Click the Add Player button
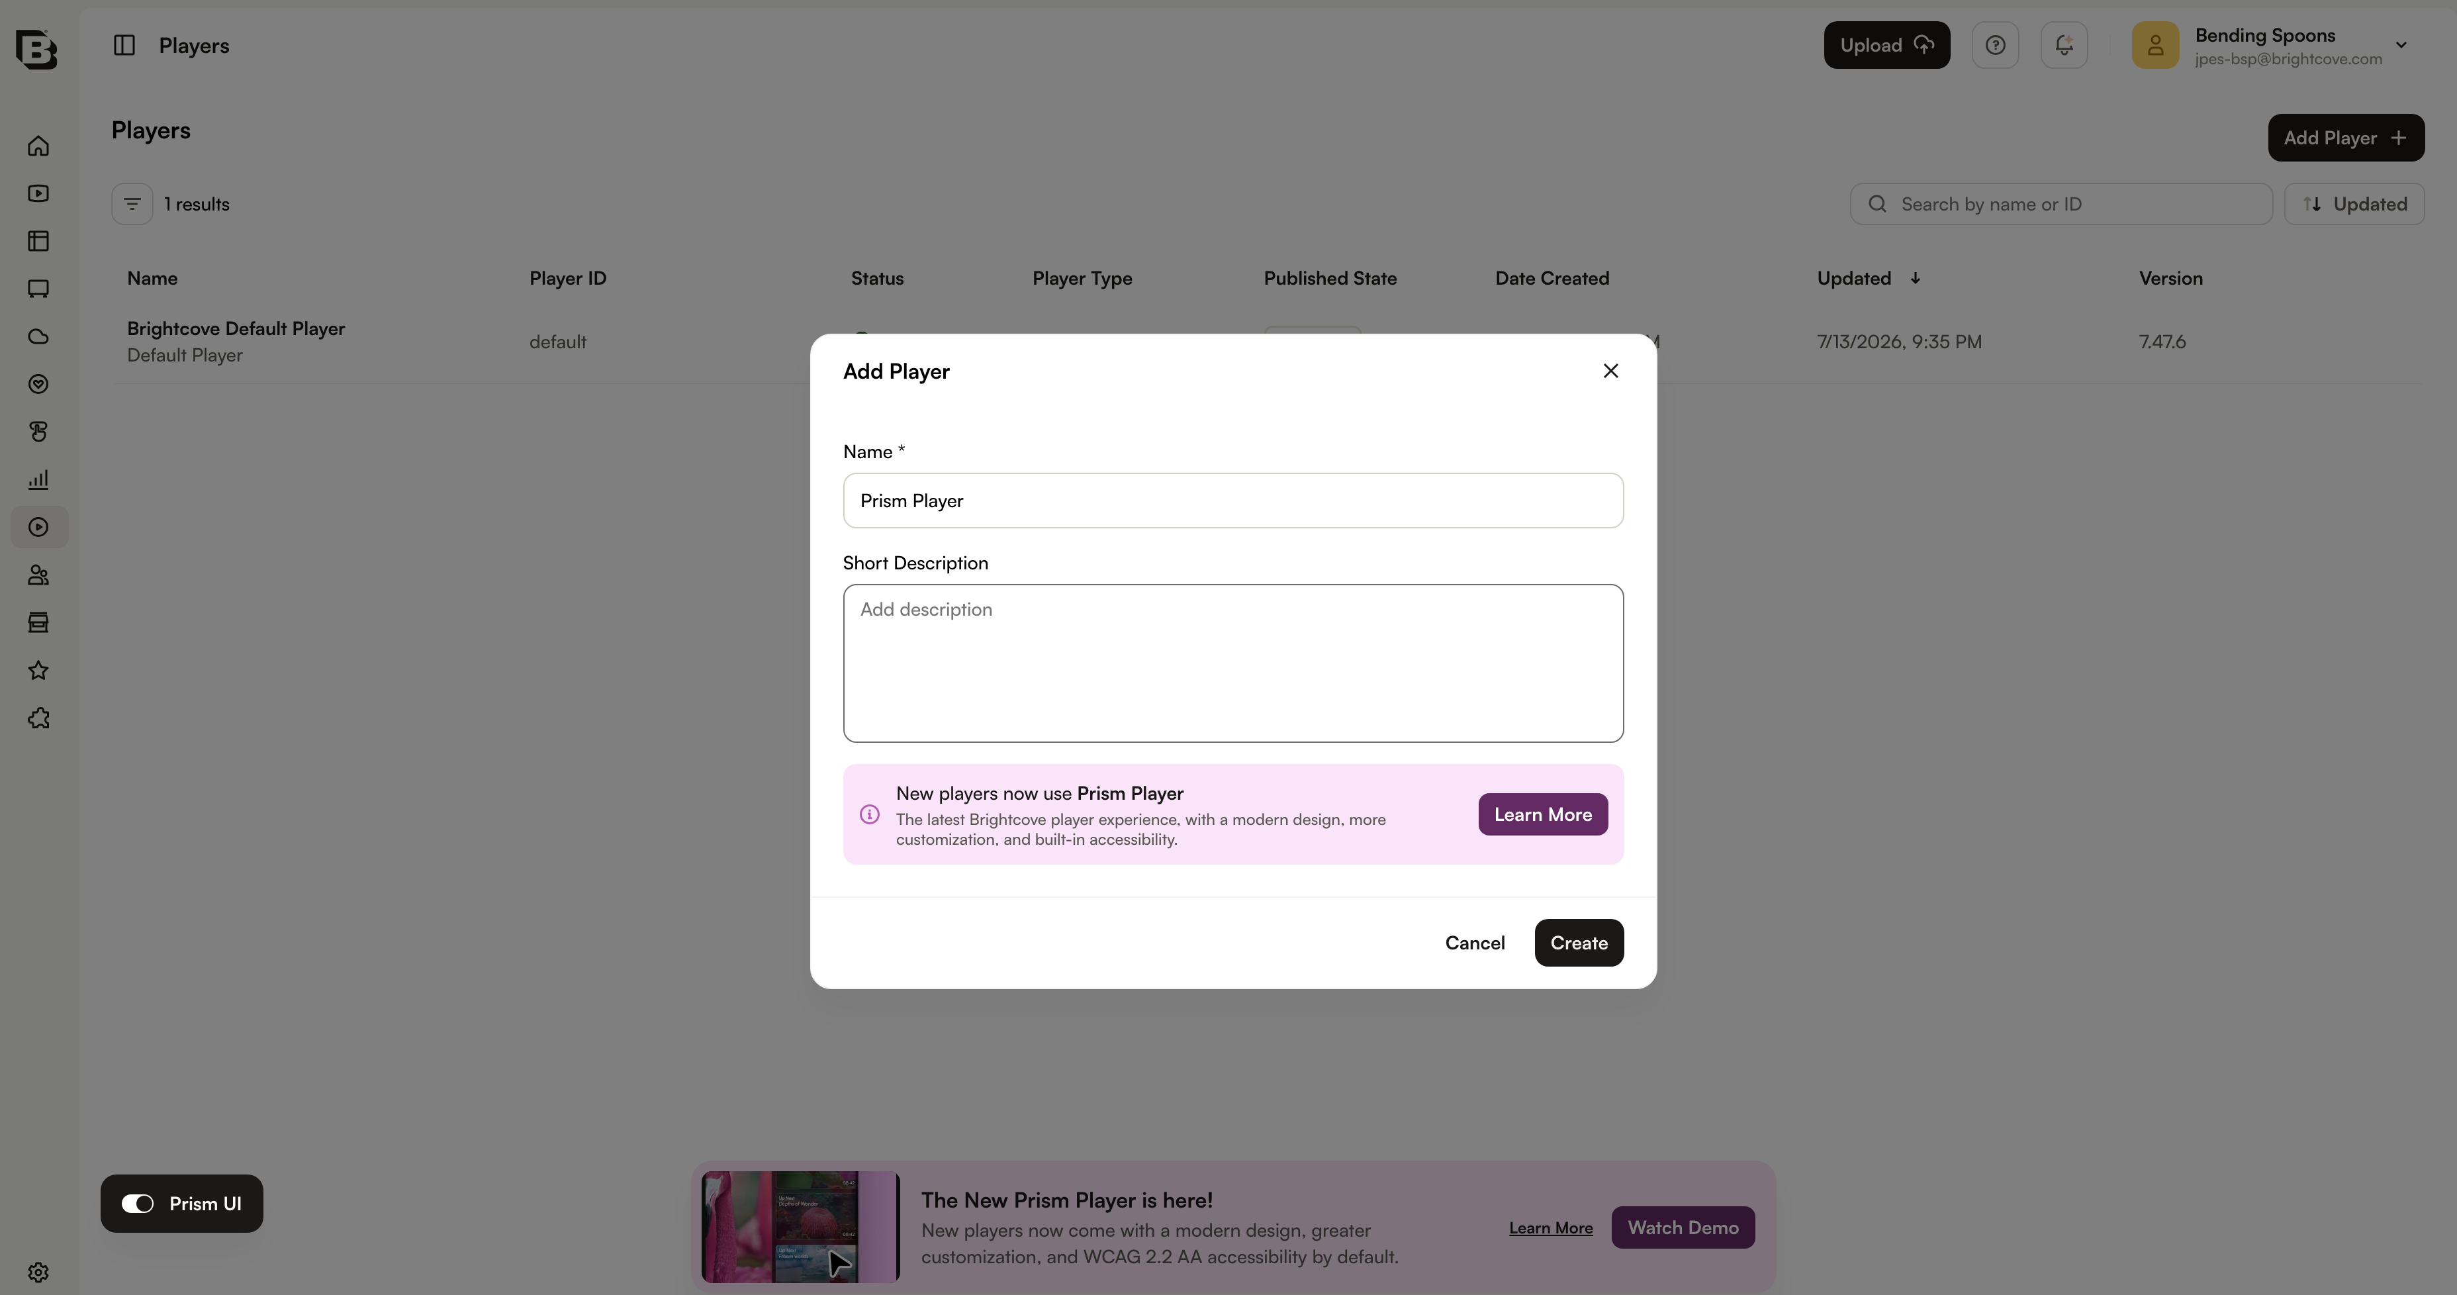Image resolution: width=2457 pixels, height=1295 pixels. point(2345,138)
